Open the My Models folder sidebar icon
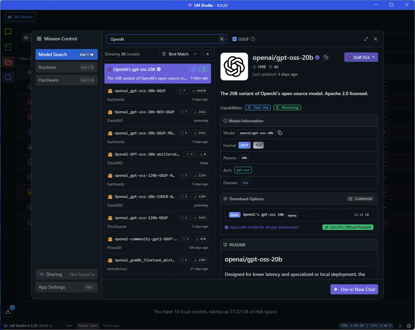Viewport: 415px width, 330px height. pos(8,62)
